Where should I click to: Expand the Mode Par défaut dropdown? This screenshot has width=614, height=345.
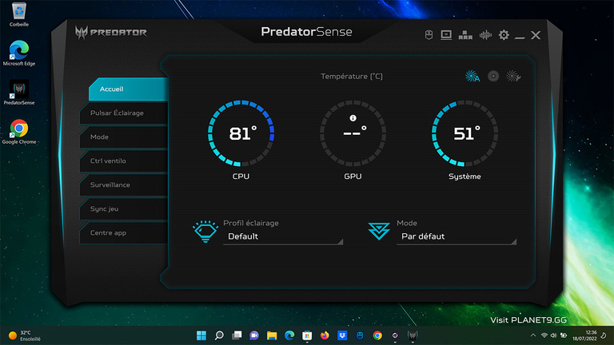pyautogui.click(x=457, y=236)
